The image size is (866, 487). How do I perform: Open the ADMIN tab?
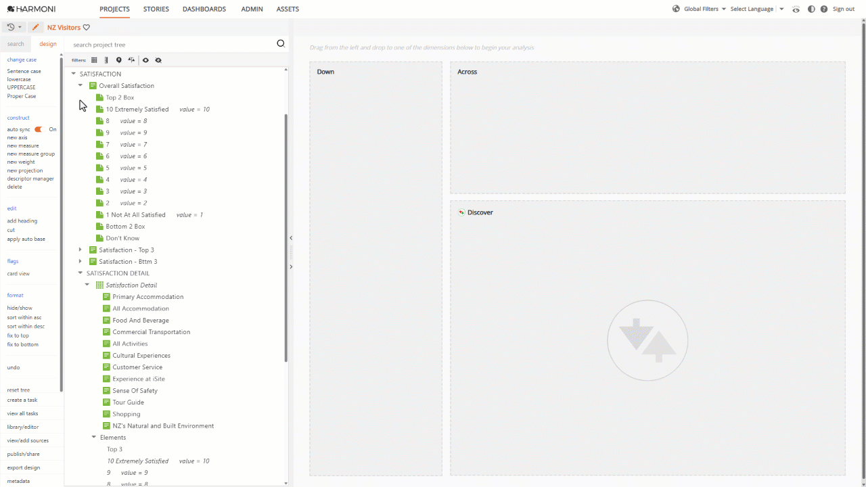click(252, 9)
